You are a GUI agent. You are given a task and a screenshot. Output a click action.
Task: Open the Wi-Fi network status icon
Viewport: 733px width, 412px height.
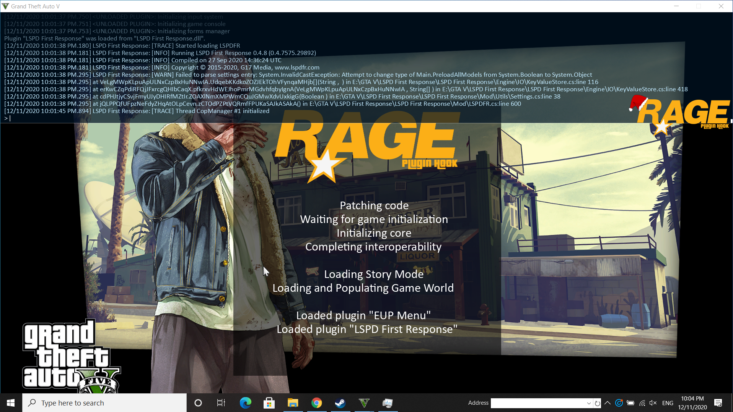point(642,403)
